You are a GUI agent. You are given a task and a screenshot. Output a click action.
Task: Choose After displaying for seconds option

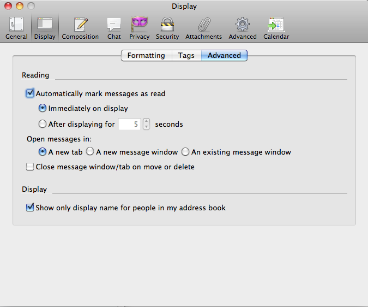pos(43,124)
